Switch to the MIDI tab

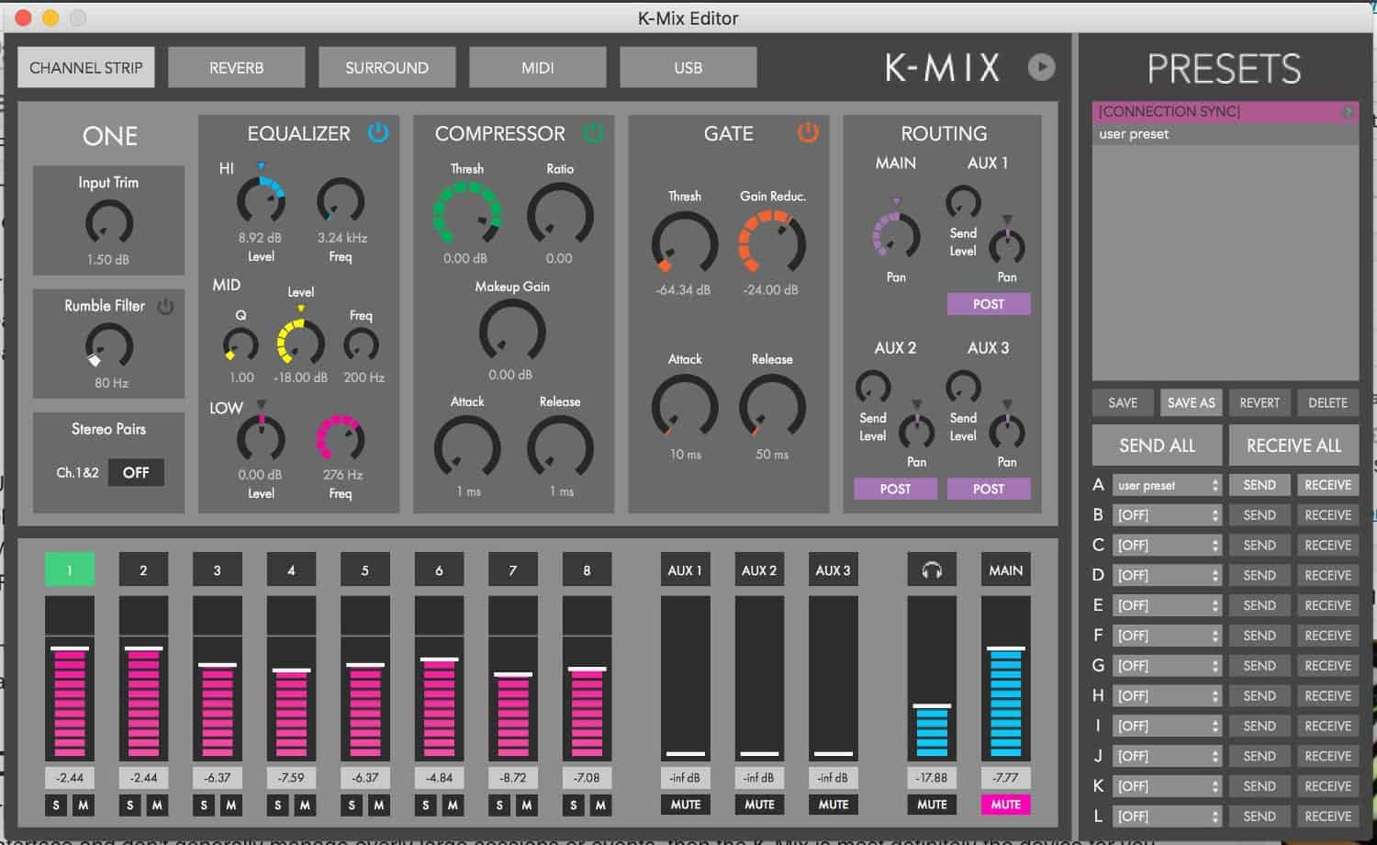pos(537,67)
